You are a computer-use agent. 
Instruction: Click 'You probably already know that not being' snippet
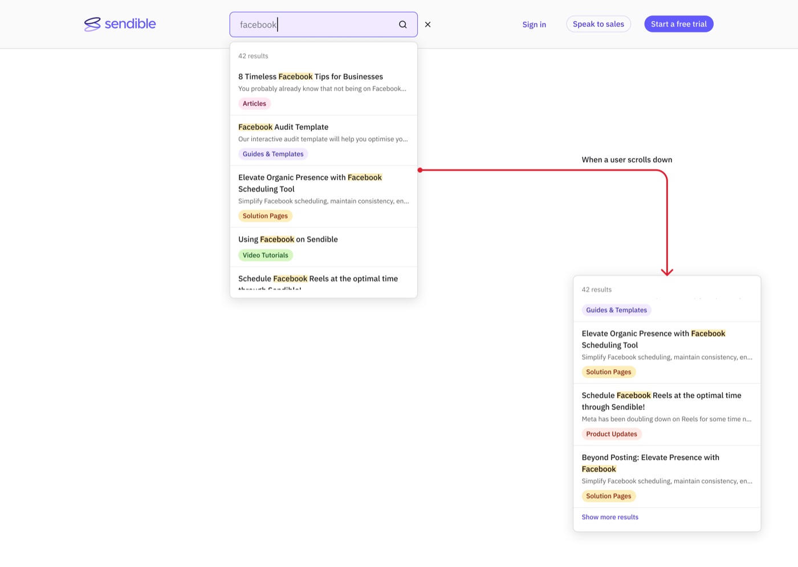point(323,89)
